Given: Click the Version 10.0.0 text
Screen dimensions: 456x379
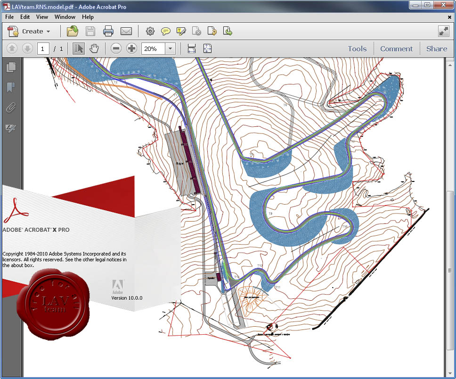Looking at the screenshot, I should pyautogui.click(x=127, y=298).
